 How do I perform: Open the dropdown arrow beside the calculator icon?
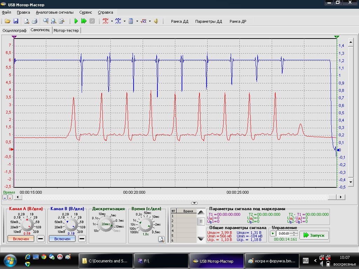137,21
